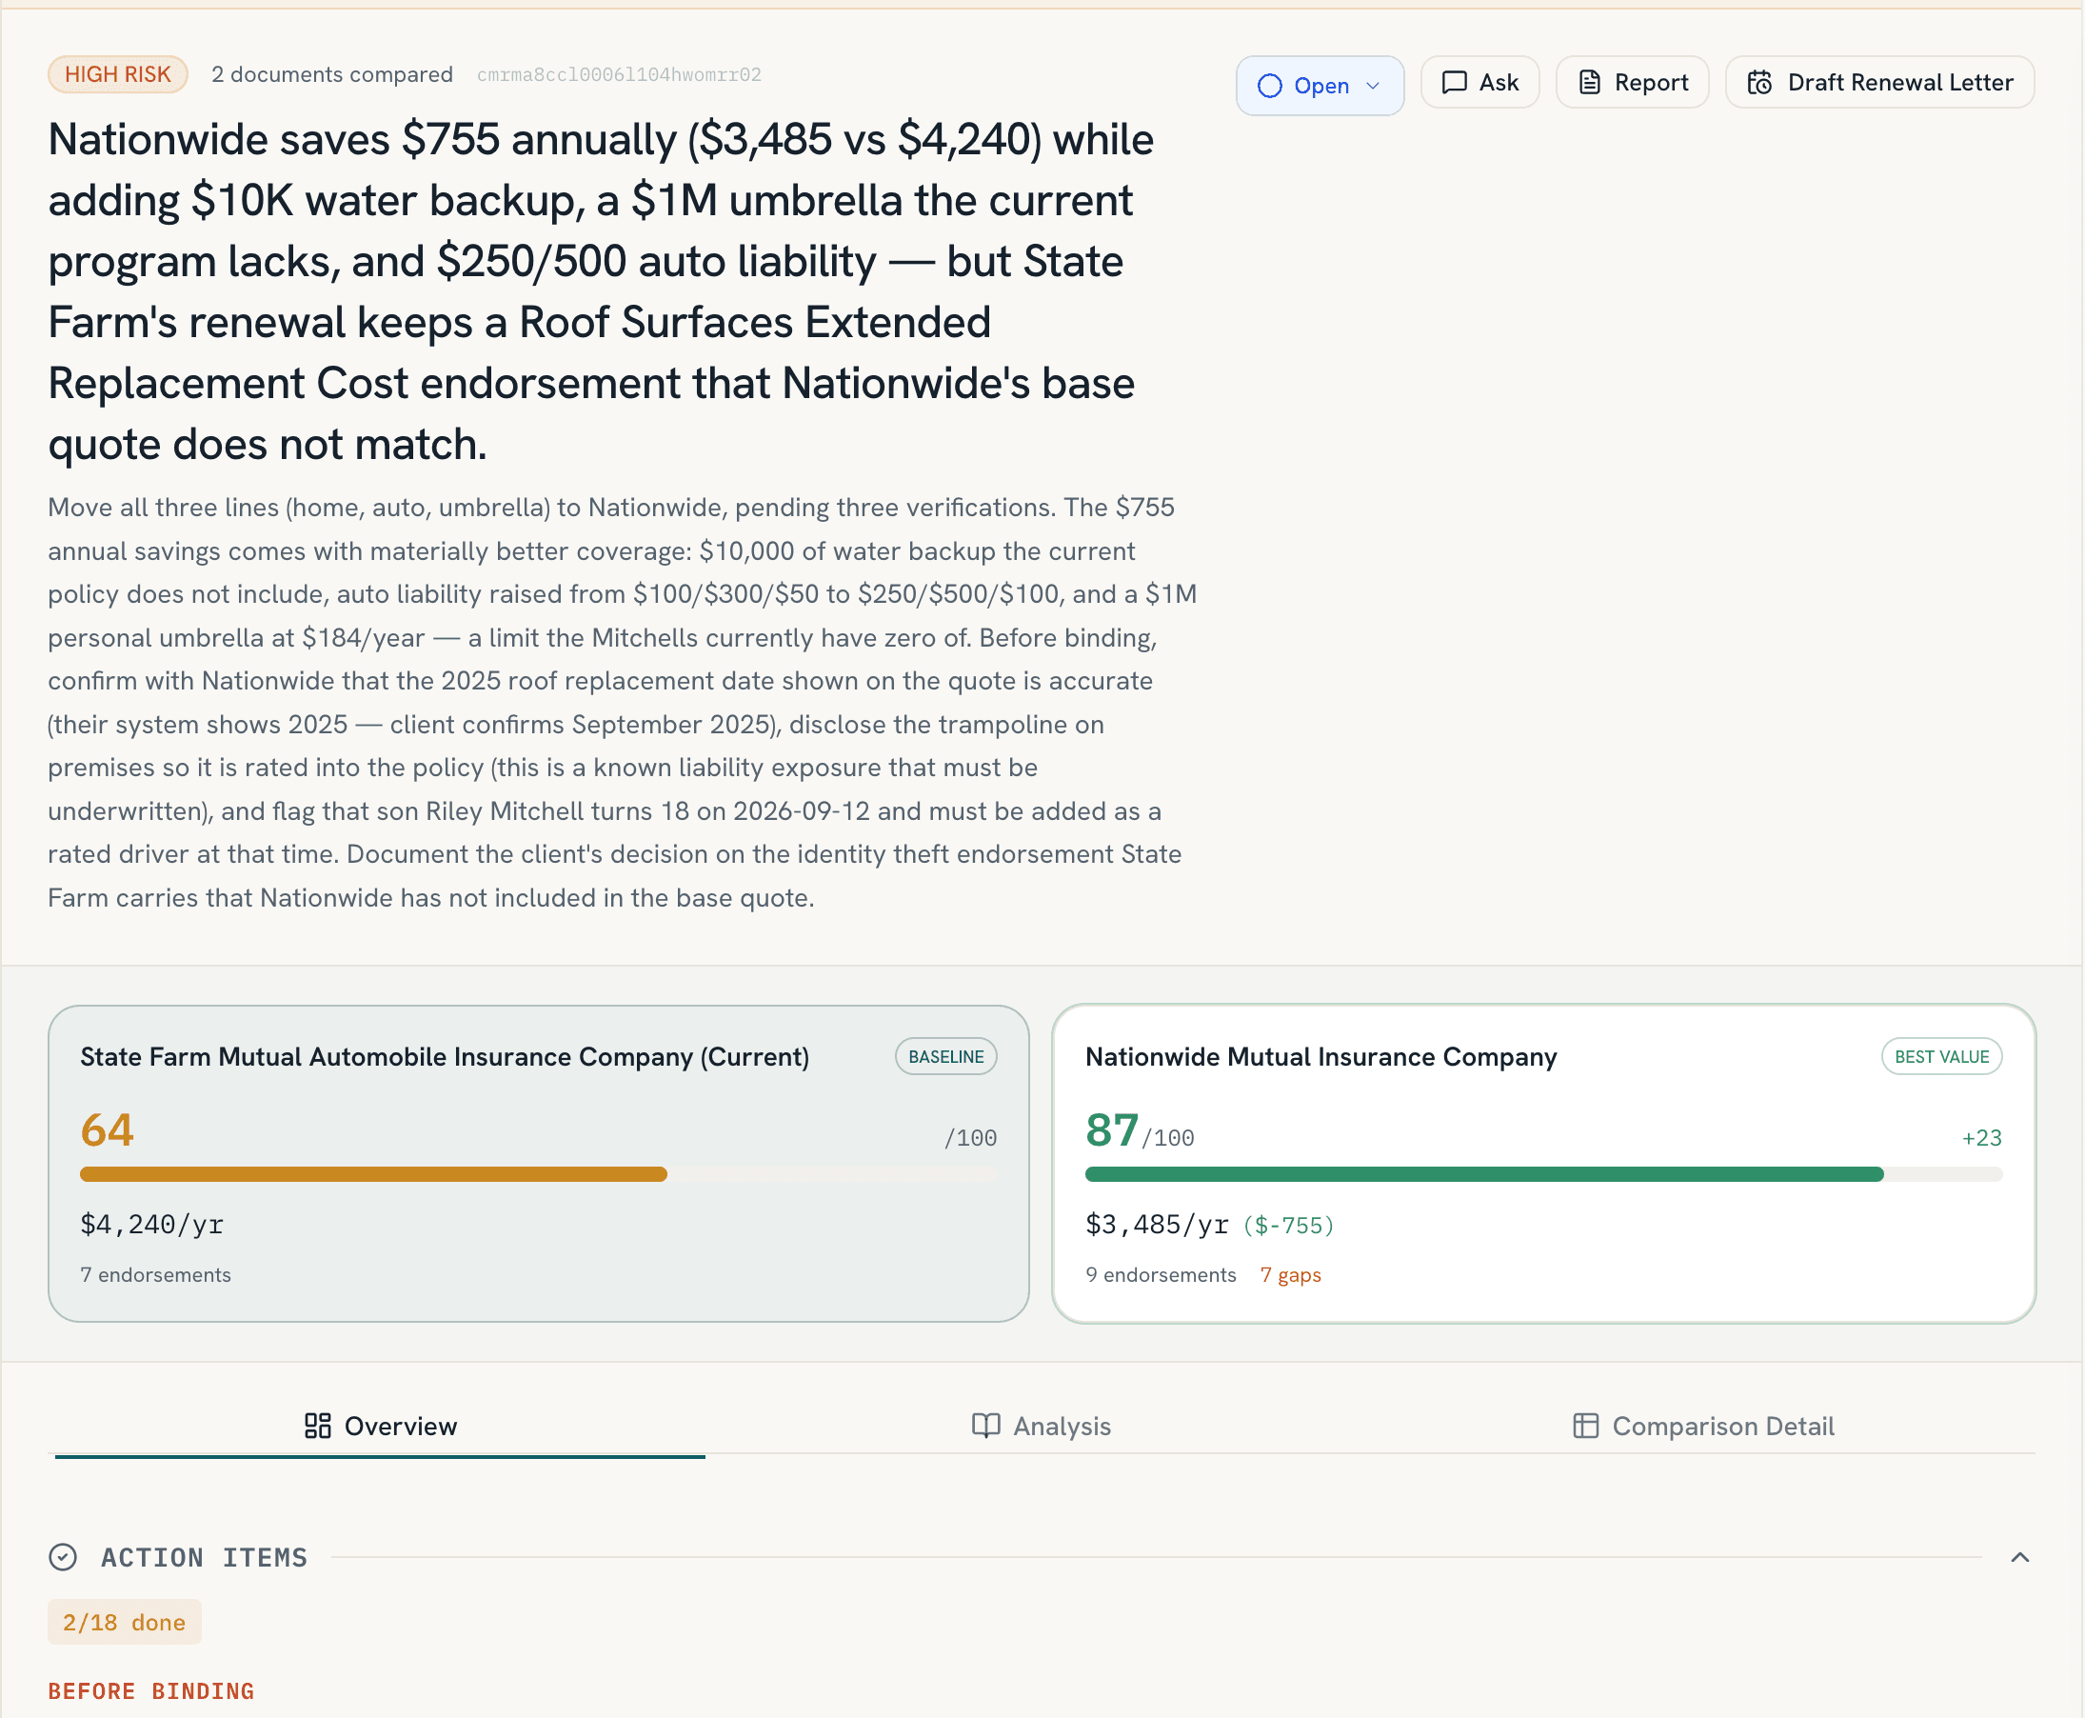This screenshot has width=2085, height=1718.
Task: Click the Action Items check-circle icon
Action: point(62,1558)
